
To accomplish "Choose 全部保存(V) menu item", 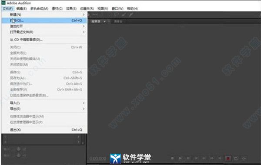I will [x=44, y=89].
